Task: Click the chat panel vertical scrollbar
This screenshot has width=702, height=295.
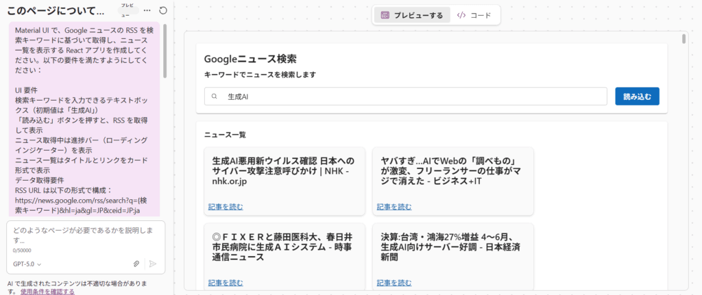Action: 165,51
